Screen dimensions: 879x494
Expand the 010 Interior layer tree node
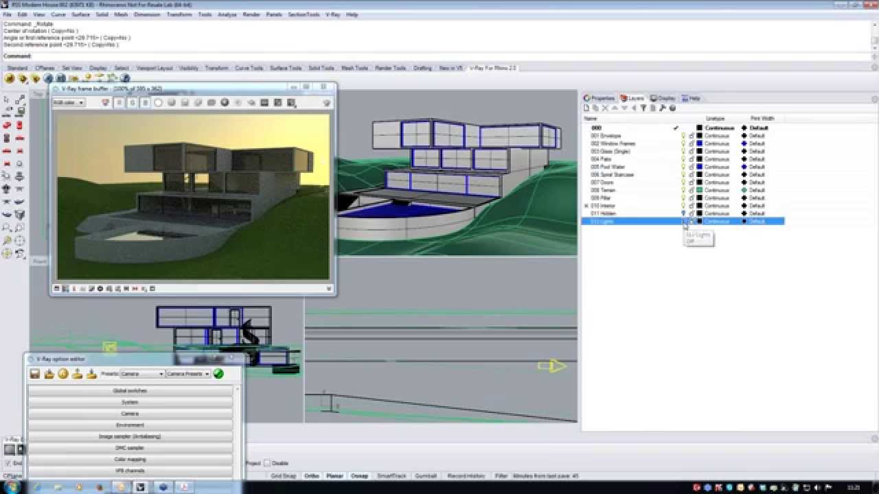click(x=586, y=206)
